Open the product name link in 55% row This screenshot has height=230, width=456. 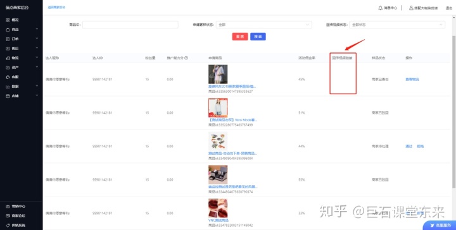[232, 187]
